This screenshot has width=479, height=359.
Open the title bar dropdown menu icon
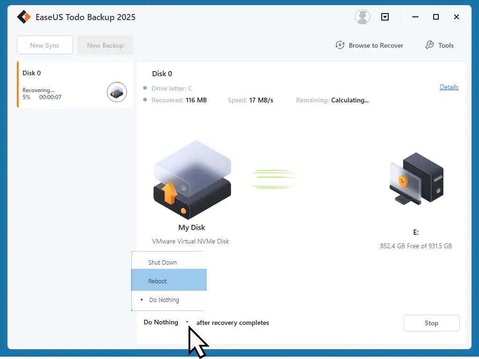pos(385,17)
